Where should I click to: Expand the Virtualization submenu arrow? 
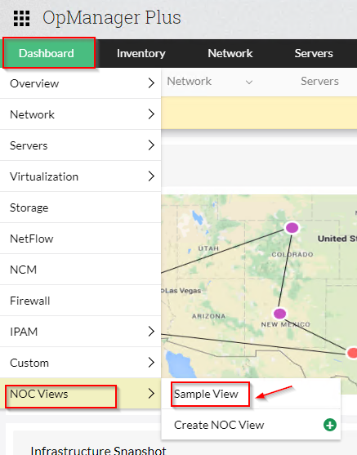[151, 176]
